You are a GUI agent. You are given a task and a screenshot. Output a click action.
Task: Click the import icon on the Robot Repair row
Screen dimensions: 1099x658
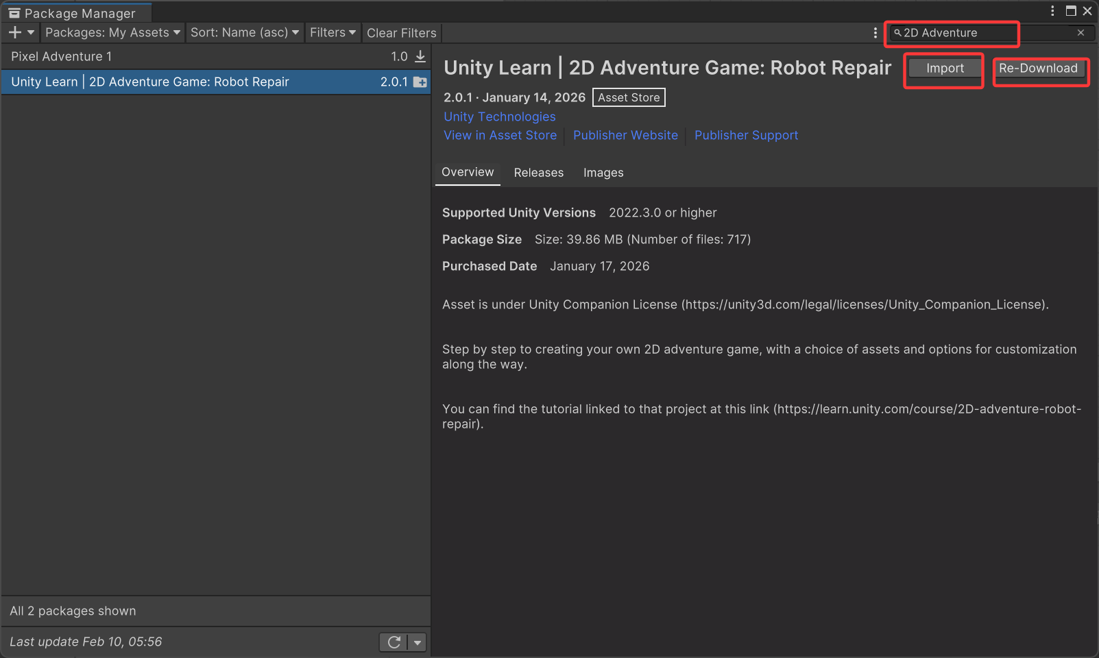point(420,82)
